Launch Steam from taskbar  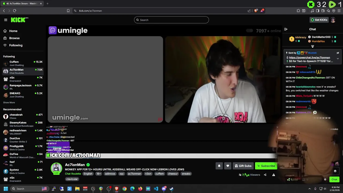[x=171, y=189]
